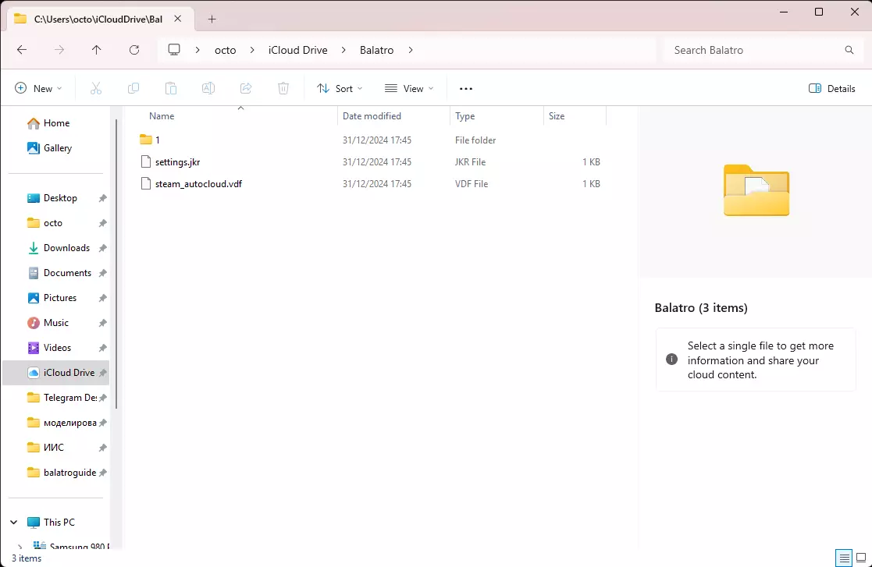Toggle the Details pane button
Viewport: 872px width, 567px height.
click(x=832, y=88)
